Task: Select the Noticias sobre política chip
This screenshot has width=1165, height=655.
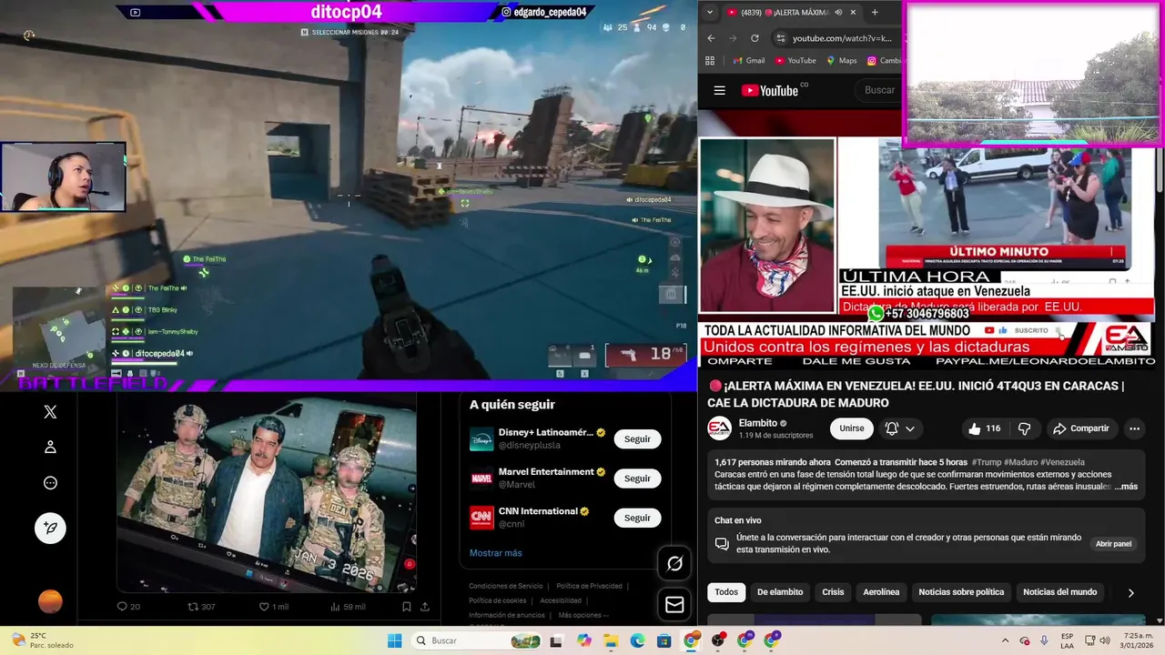Action: click(x=961, y=592)
